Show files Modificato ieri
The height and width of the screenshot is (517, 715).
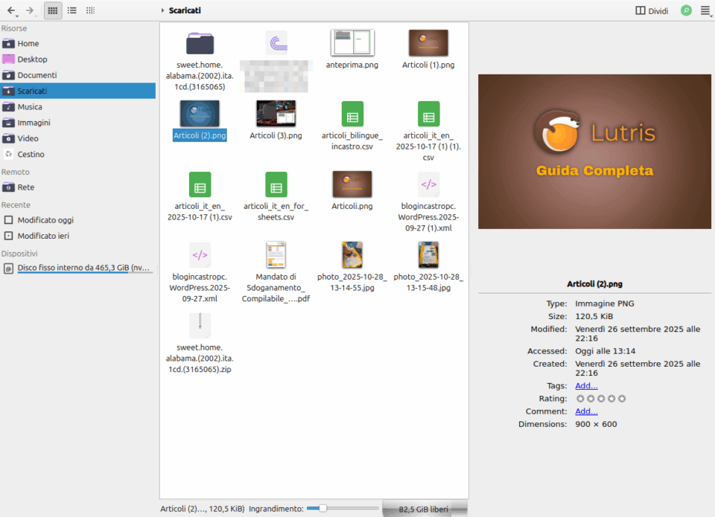point(77,236)
